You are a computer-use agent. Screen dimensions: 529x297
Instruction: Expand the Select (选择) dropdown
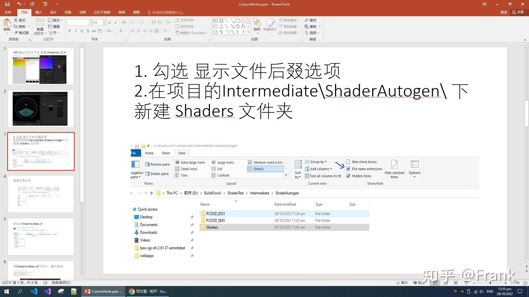318,33
